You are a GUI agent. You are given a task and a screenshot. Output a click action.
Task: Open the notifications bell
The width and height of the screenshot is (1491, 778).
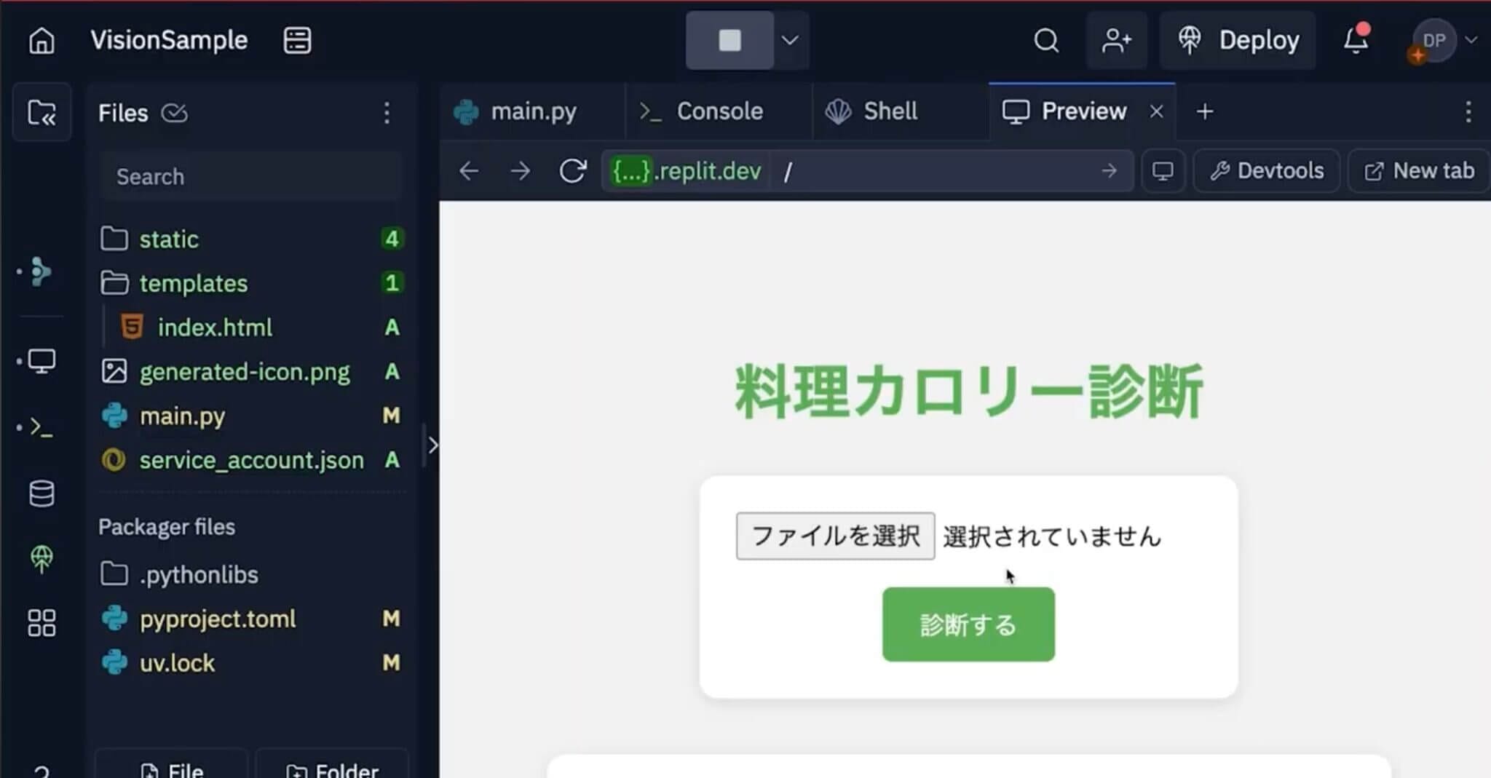click(1355, 41)
